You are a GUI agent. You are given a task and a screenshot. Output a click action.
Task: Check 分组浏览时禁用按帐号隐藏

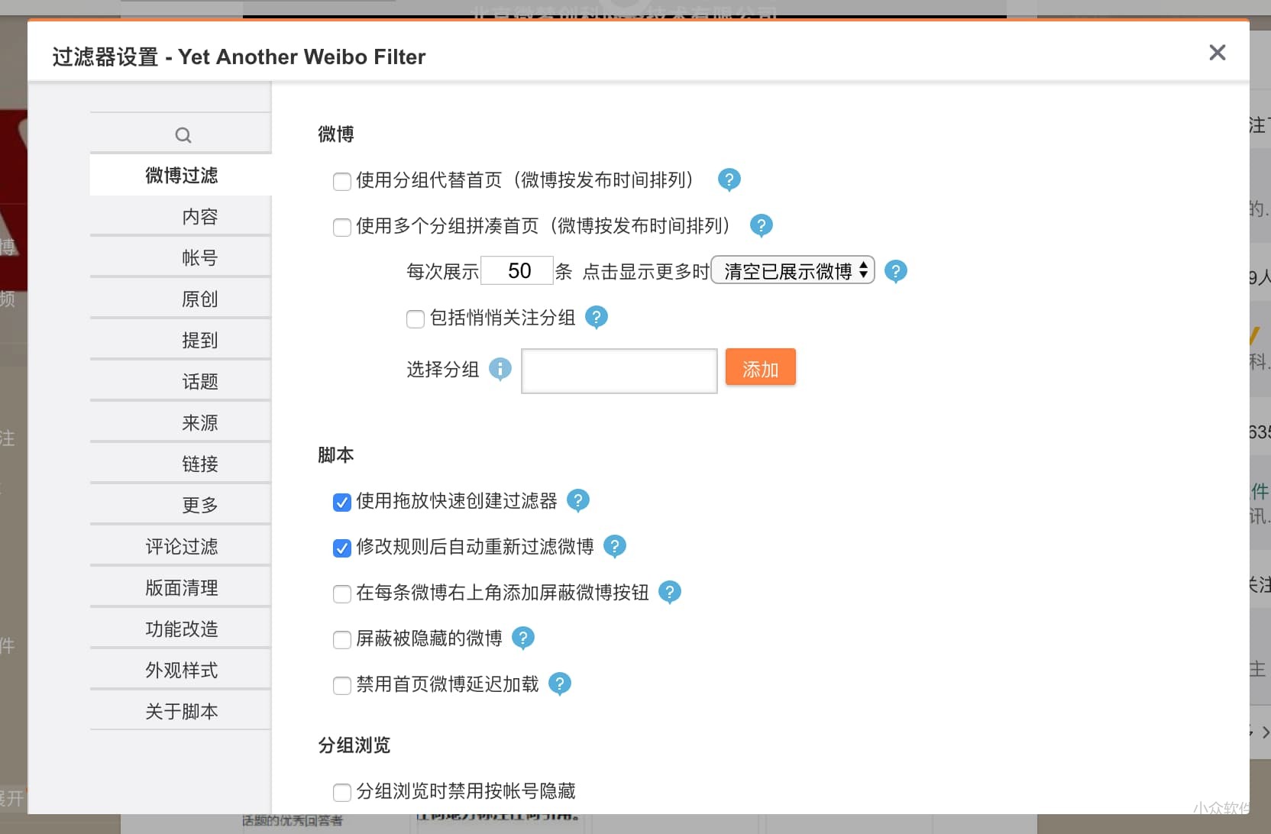(341, 793)
